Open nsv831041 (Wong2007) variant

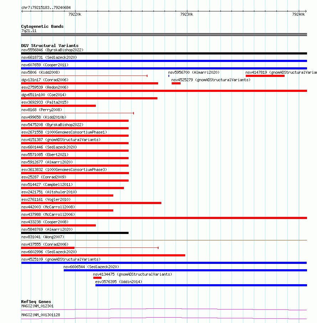43,237
